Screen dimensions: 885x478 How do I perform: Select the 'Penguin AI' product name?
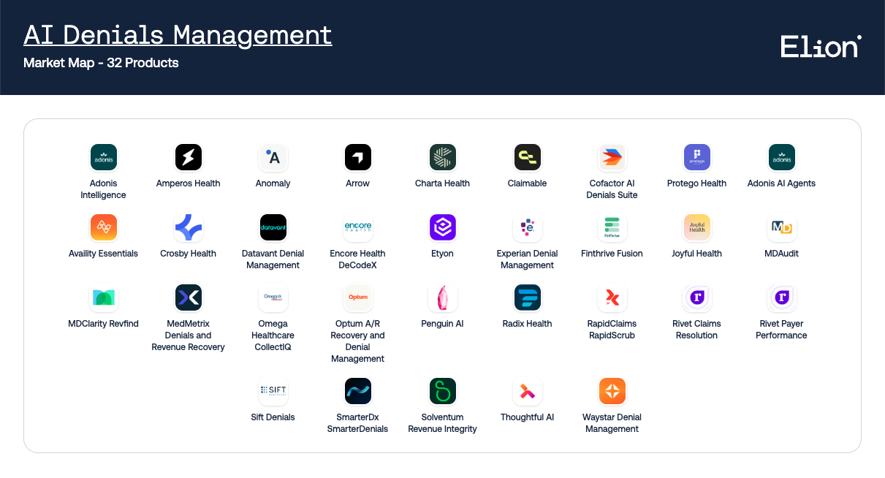442,324
